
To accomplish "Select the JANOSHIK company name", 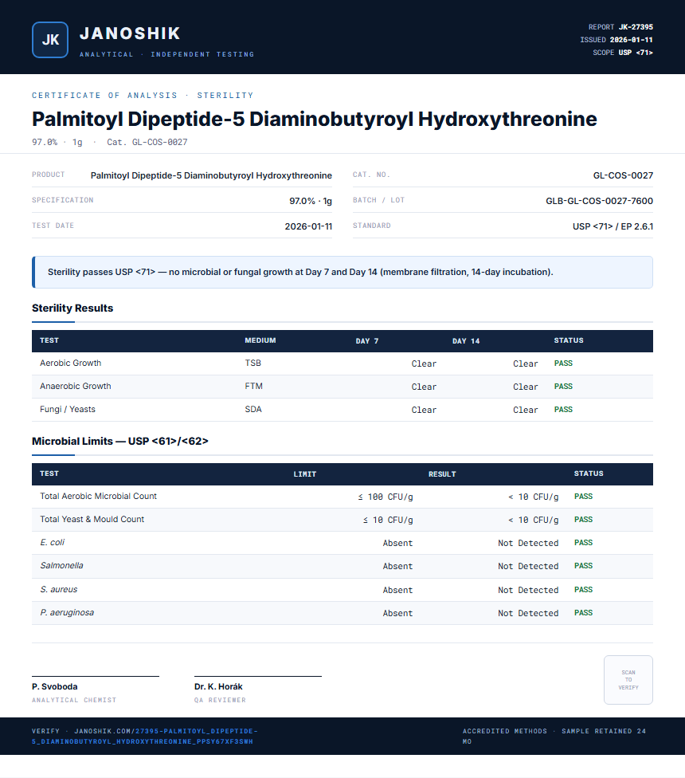I will (x=131, y=33).
